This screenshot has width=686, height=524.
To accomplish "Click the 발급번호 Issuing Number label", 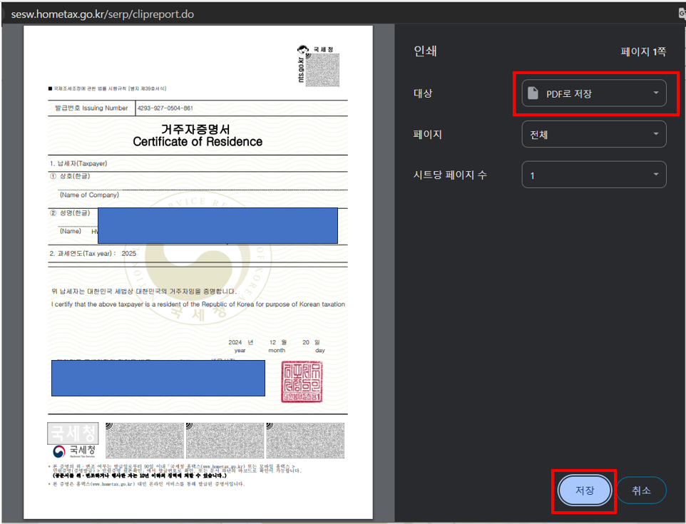I will tap(91, 108).
